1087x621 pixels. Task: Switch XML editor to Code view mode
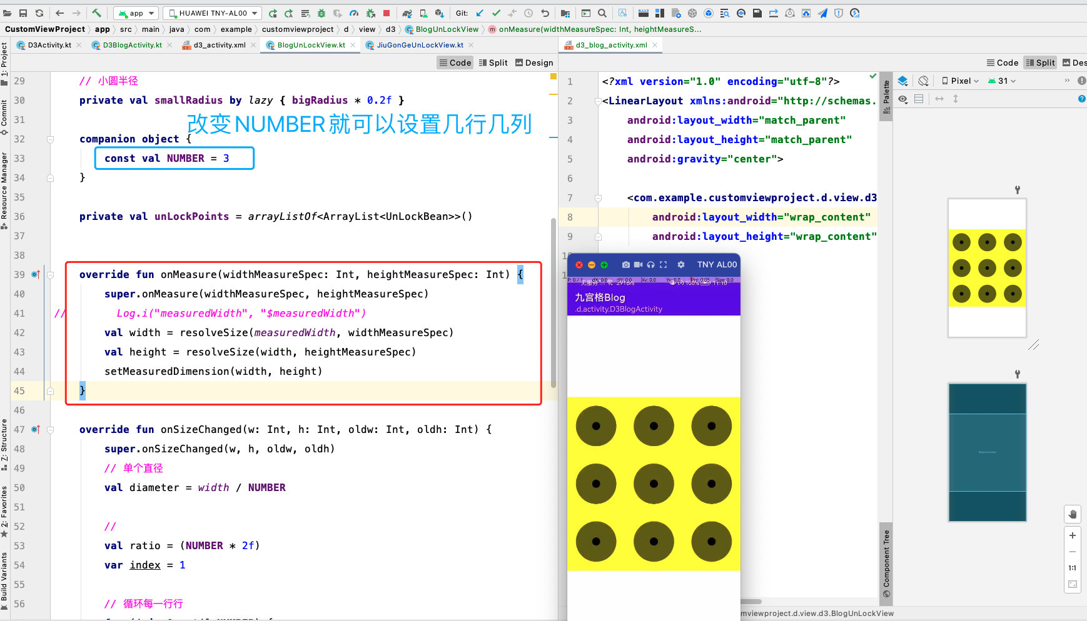coord(1002,62)
